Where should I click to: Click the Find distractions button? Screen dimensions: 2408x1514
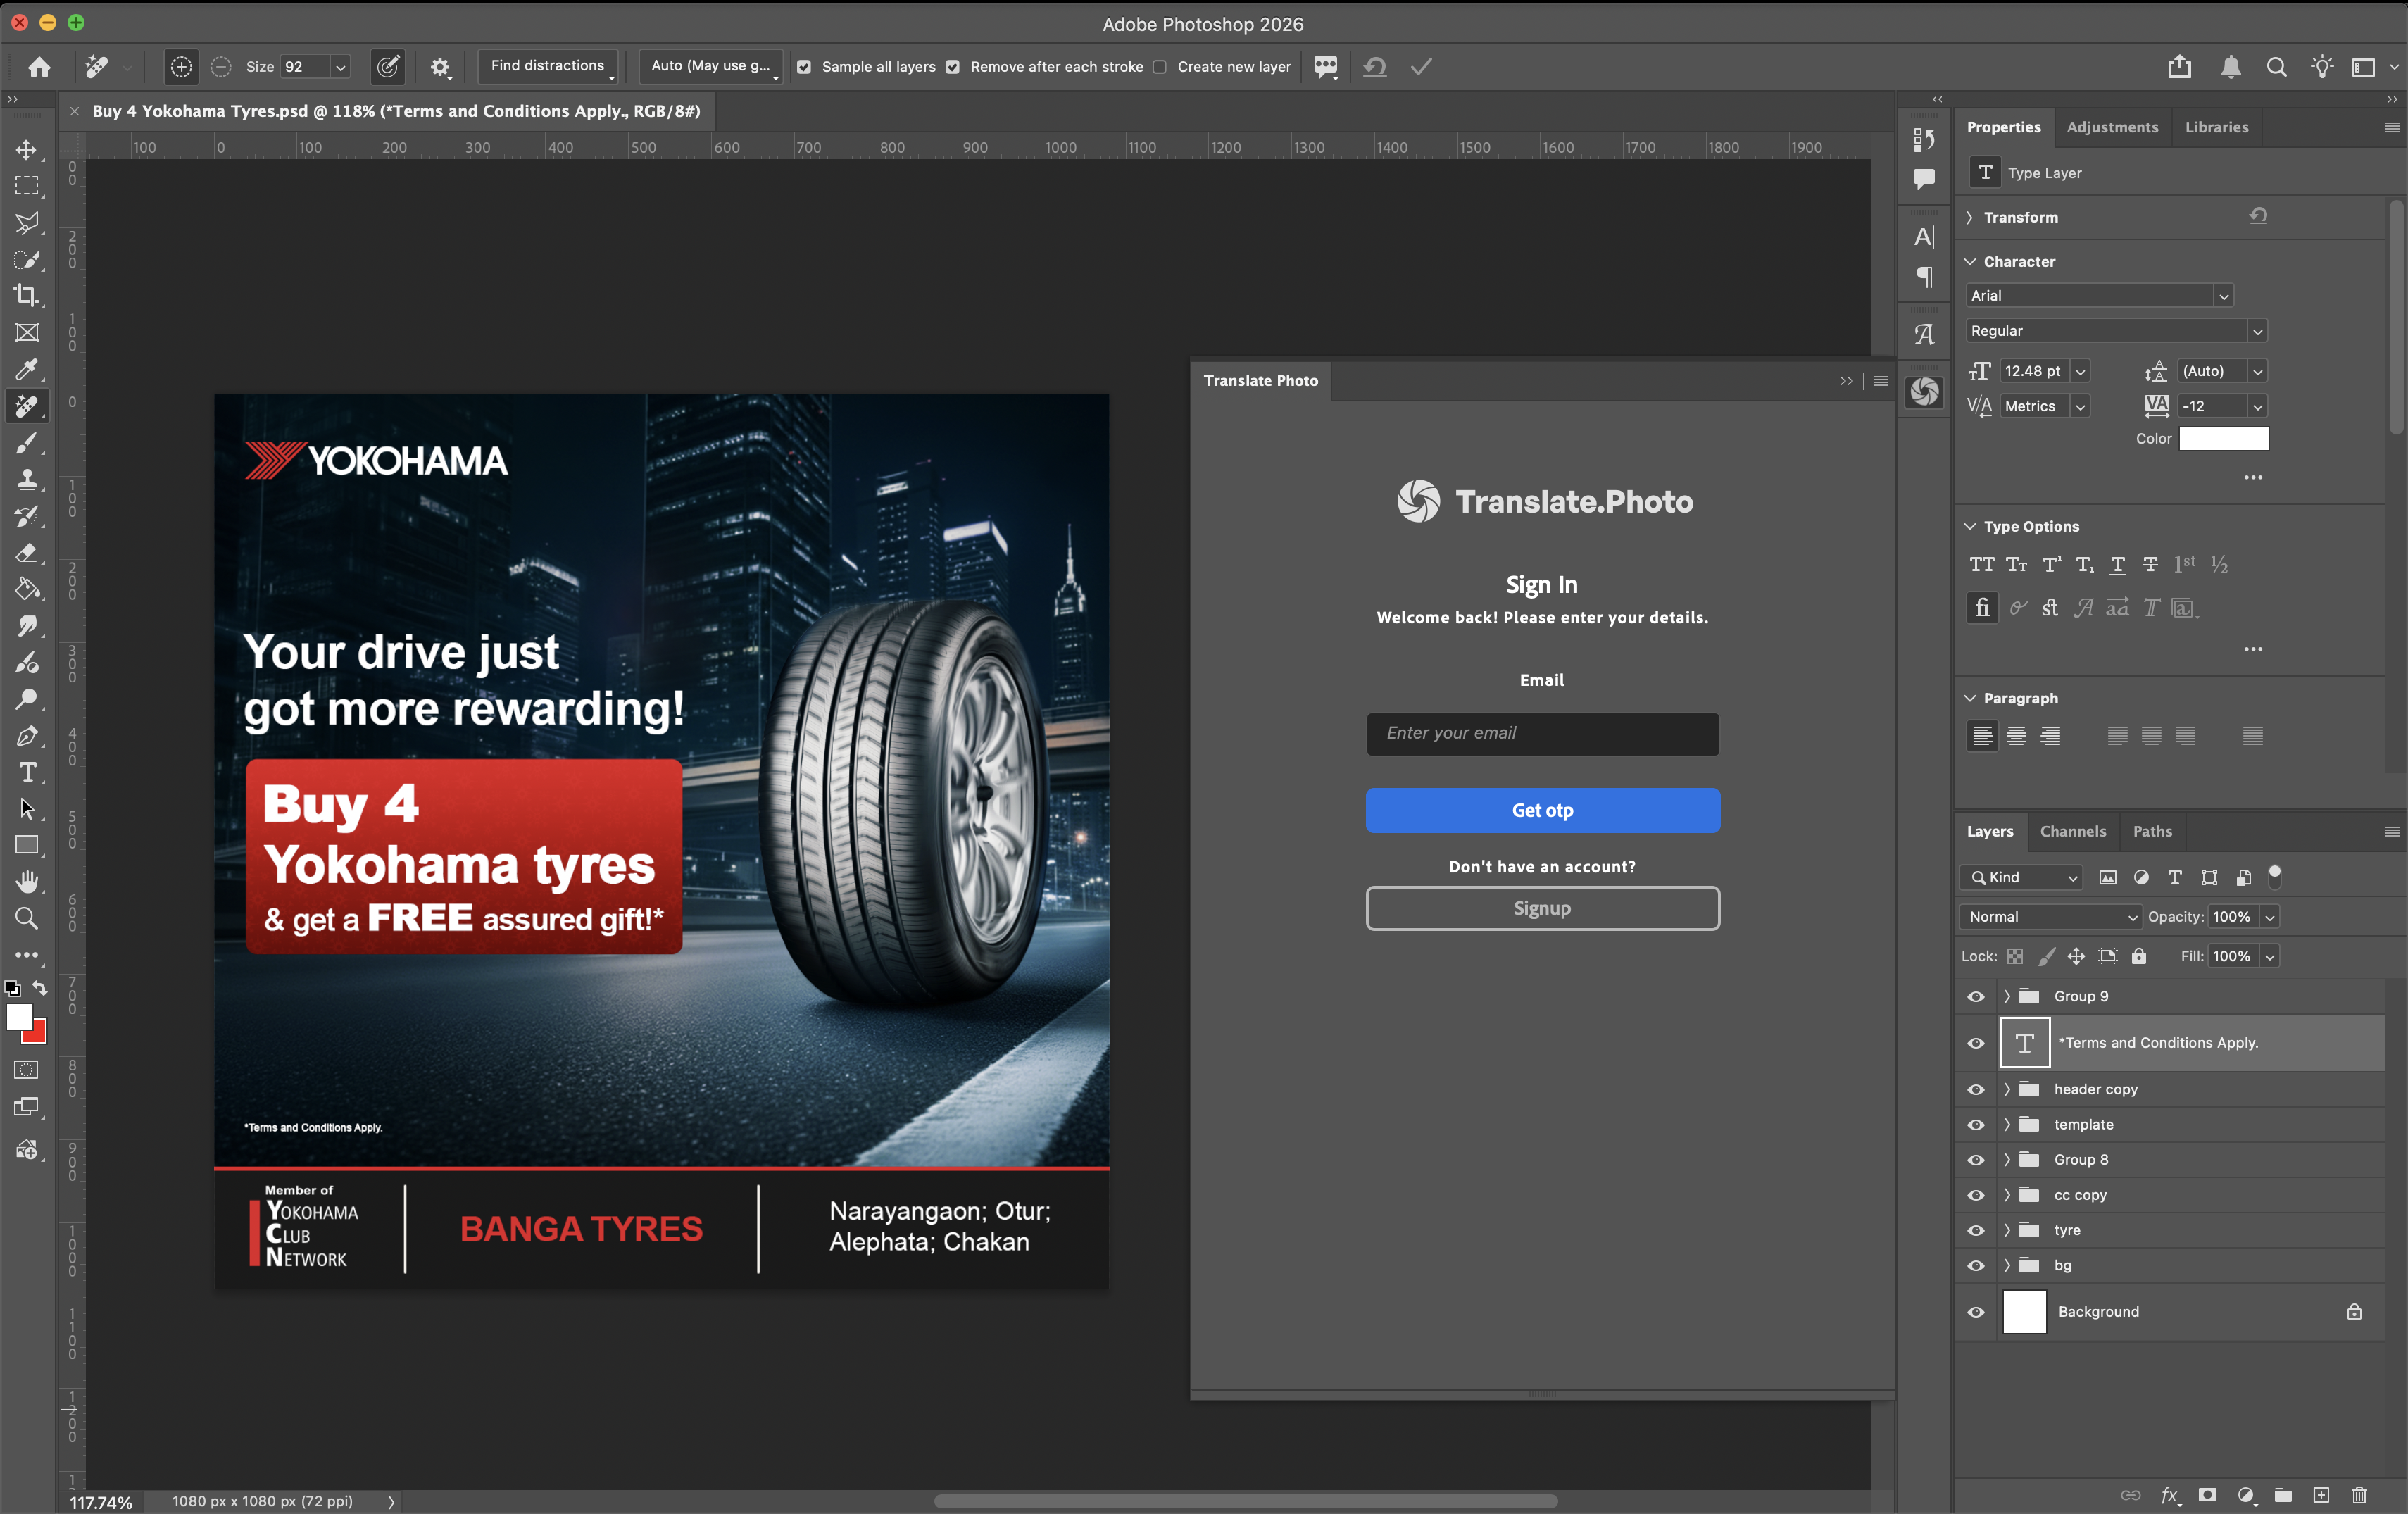tap(547, 66)
